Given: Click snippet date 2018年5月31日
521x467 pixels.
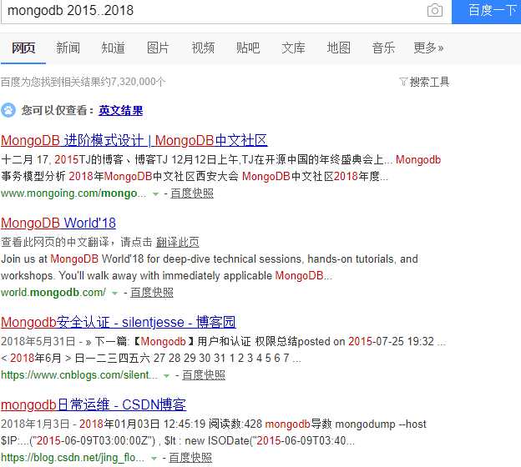Looking at the screenshot, I should click(x=38, y=342).
